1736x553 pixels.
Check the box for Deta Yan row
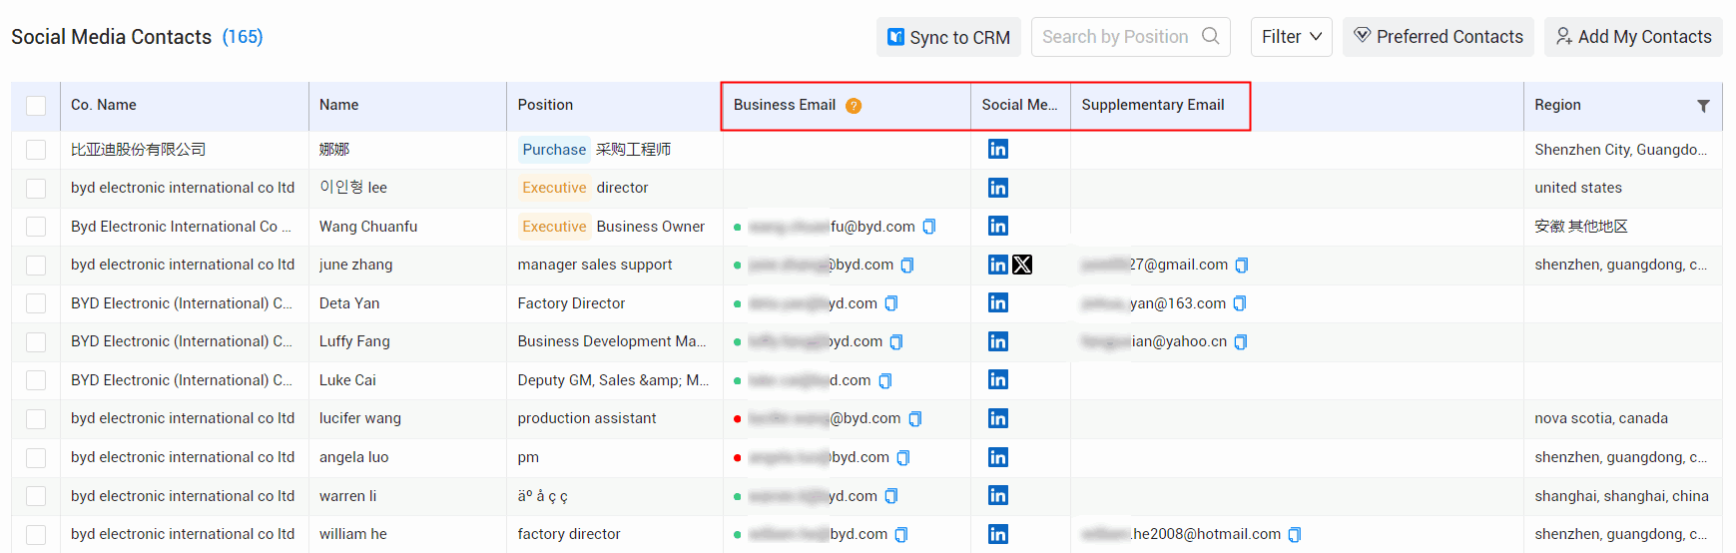[36, 303]
